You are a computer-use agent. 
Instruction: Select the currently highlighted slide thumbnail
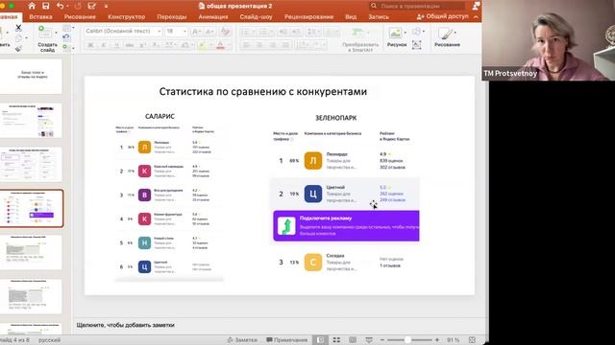(x=32, y=209)
